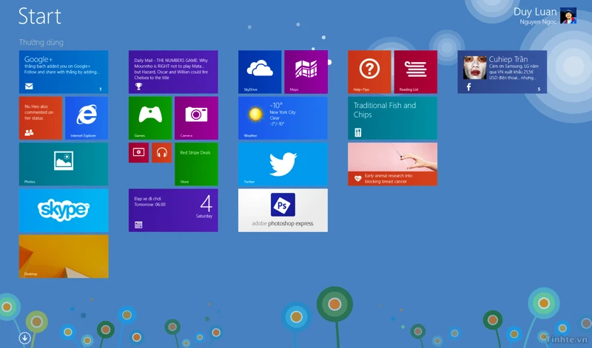Launch the Twitter tile
The height and width of the screenshot is (348, 592).
(x=283, y=164)
